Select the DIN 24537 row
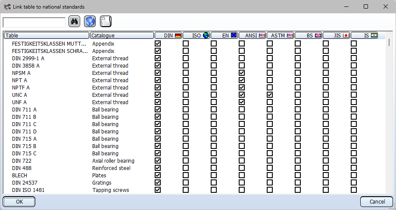 pyautogui.click(x=25, y=182)
